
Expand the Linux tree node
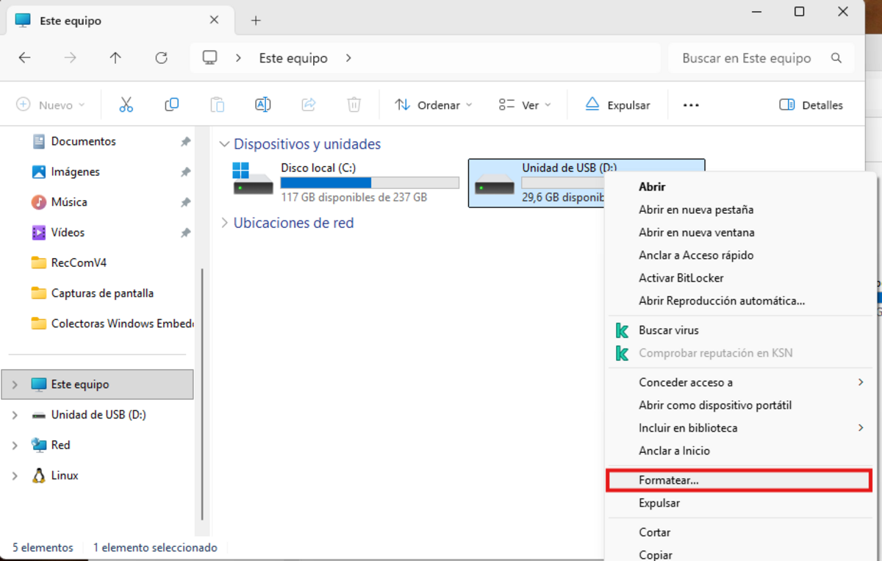point(15,476)
